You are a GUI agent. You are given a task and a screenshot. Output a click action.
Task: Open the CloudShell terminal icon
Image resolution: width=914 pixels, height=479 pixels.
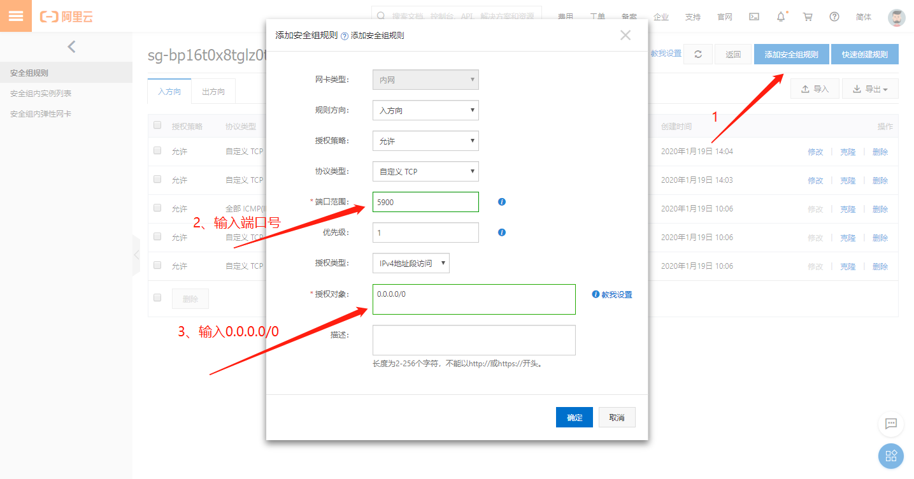pyautogui.click(x=754, y=17)
